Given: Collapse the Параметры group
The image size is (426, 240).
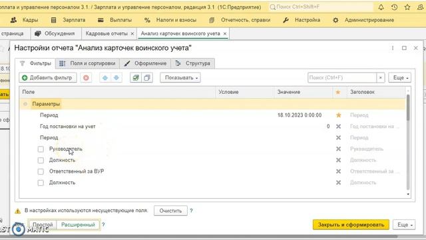Looking at the screenshot, I should (x=25, y=104).
